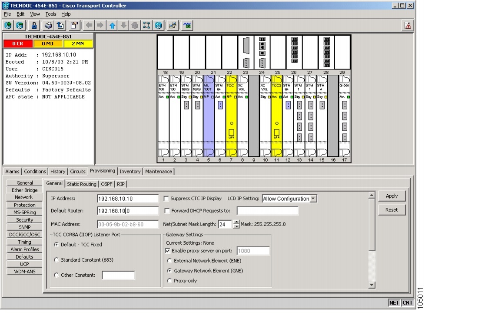Open the preferences clipboard icon
Viewport: 498px width, 332px height.
click(x=74, y=25)
